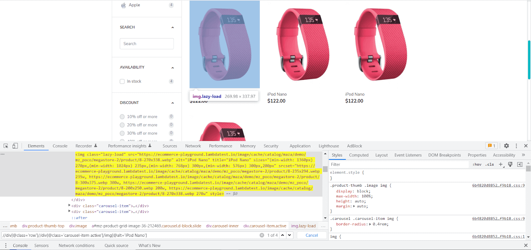Image resolution: width=531 pixels, height=250 pixels.
Task: Open rendering emulation brush icon in Styles
Action: click(510, 164)
